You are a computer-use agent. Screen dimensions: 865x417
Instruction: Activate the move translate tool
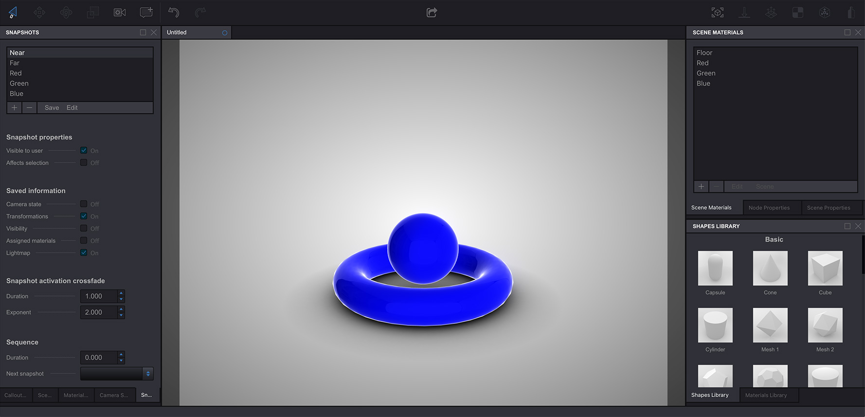click(x=39, y=12)
